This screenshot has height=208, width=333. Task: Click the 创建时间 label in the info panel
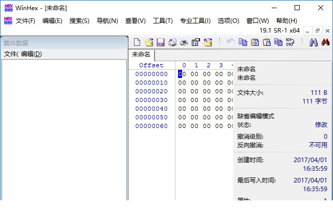pyautogui.click(x=250, y=160)
